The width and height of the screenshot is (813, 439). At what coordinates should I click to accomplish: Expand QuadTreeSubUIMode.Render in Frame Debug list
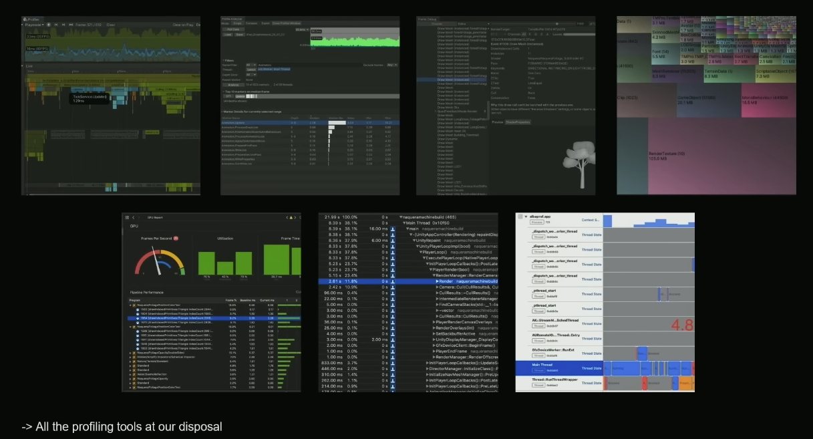(436, 112)
